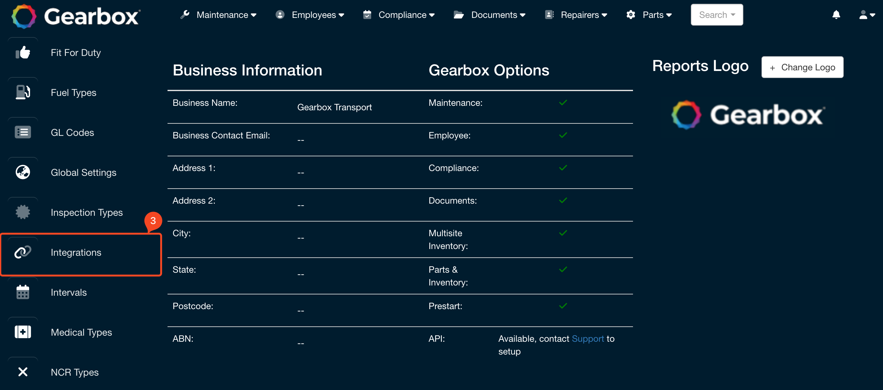The height and width of the screenshot is (390, 883).
Task: Click the Gearbox logo in the header
Action: coord(76,16)
